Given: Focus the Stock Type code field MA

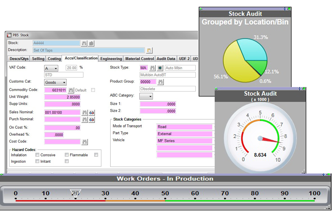Looking at the screenshot, I should (144, 68).
